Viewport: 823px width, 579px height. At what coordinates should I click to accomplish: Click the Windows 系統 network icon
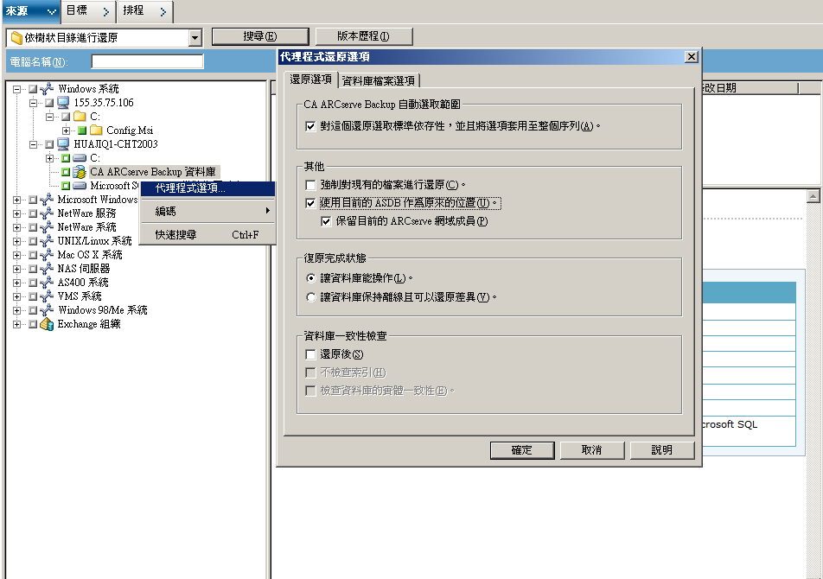tap(47, 89)
